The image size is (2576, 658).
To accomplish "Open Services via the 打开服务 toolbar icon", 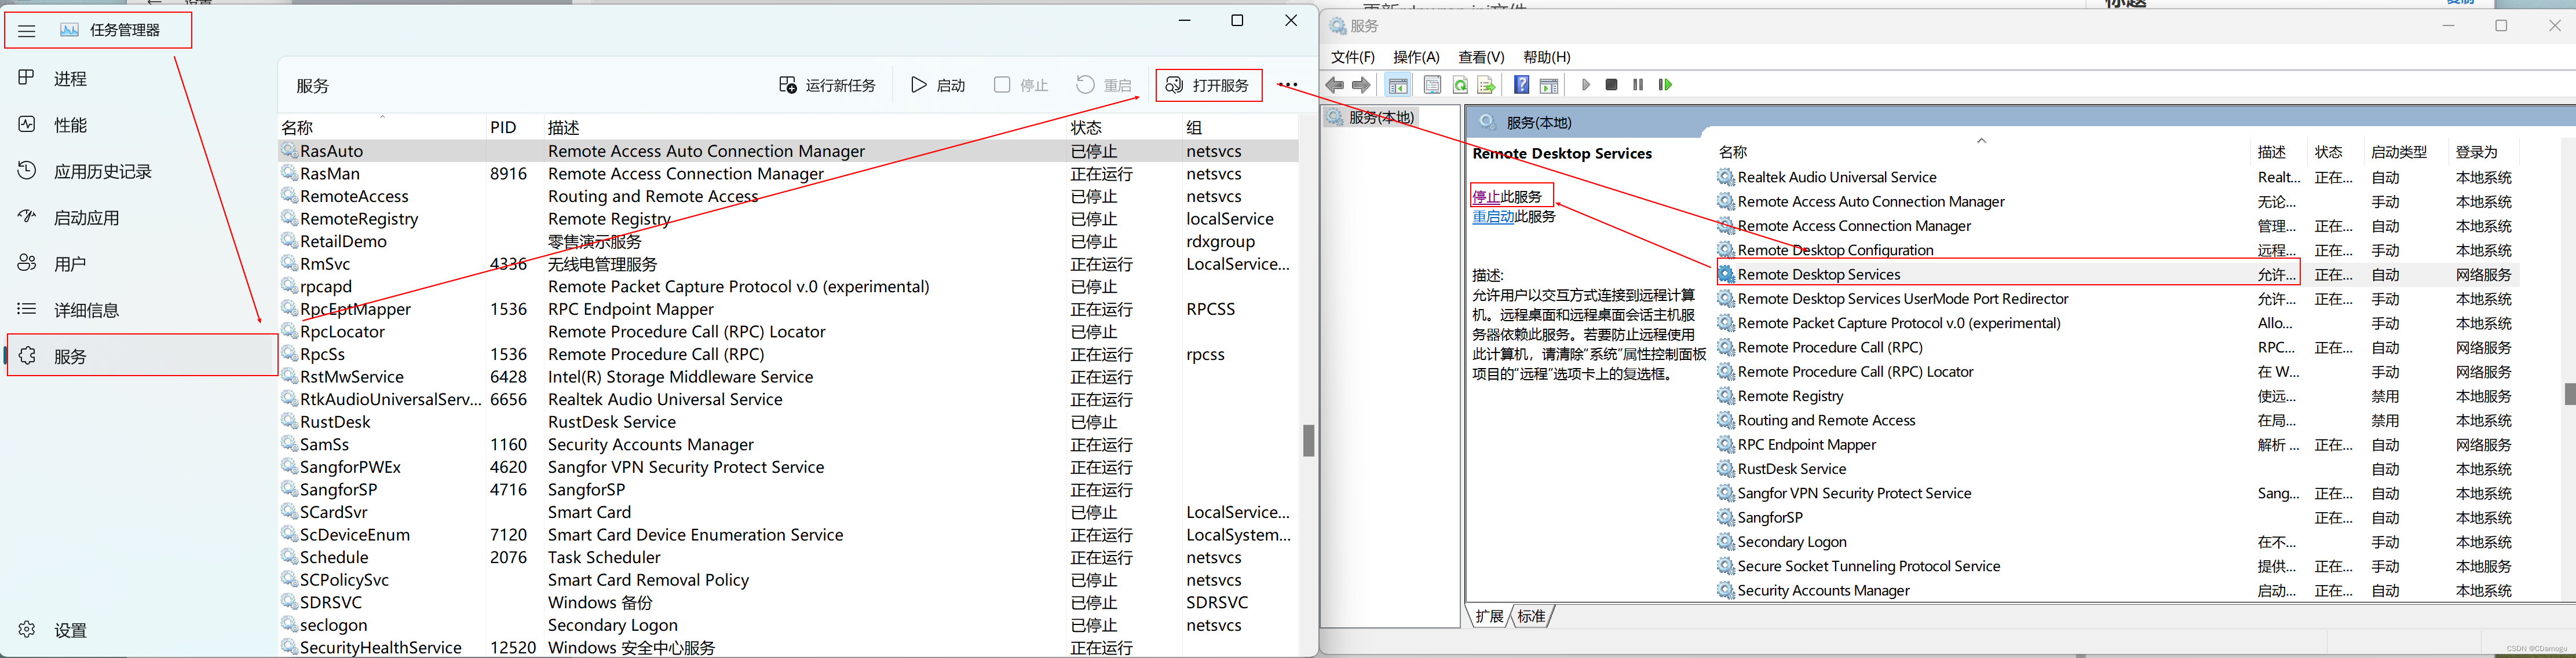I will pyautogui.click(x=1209, y=85).
